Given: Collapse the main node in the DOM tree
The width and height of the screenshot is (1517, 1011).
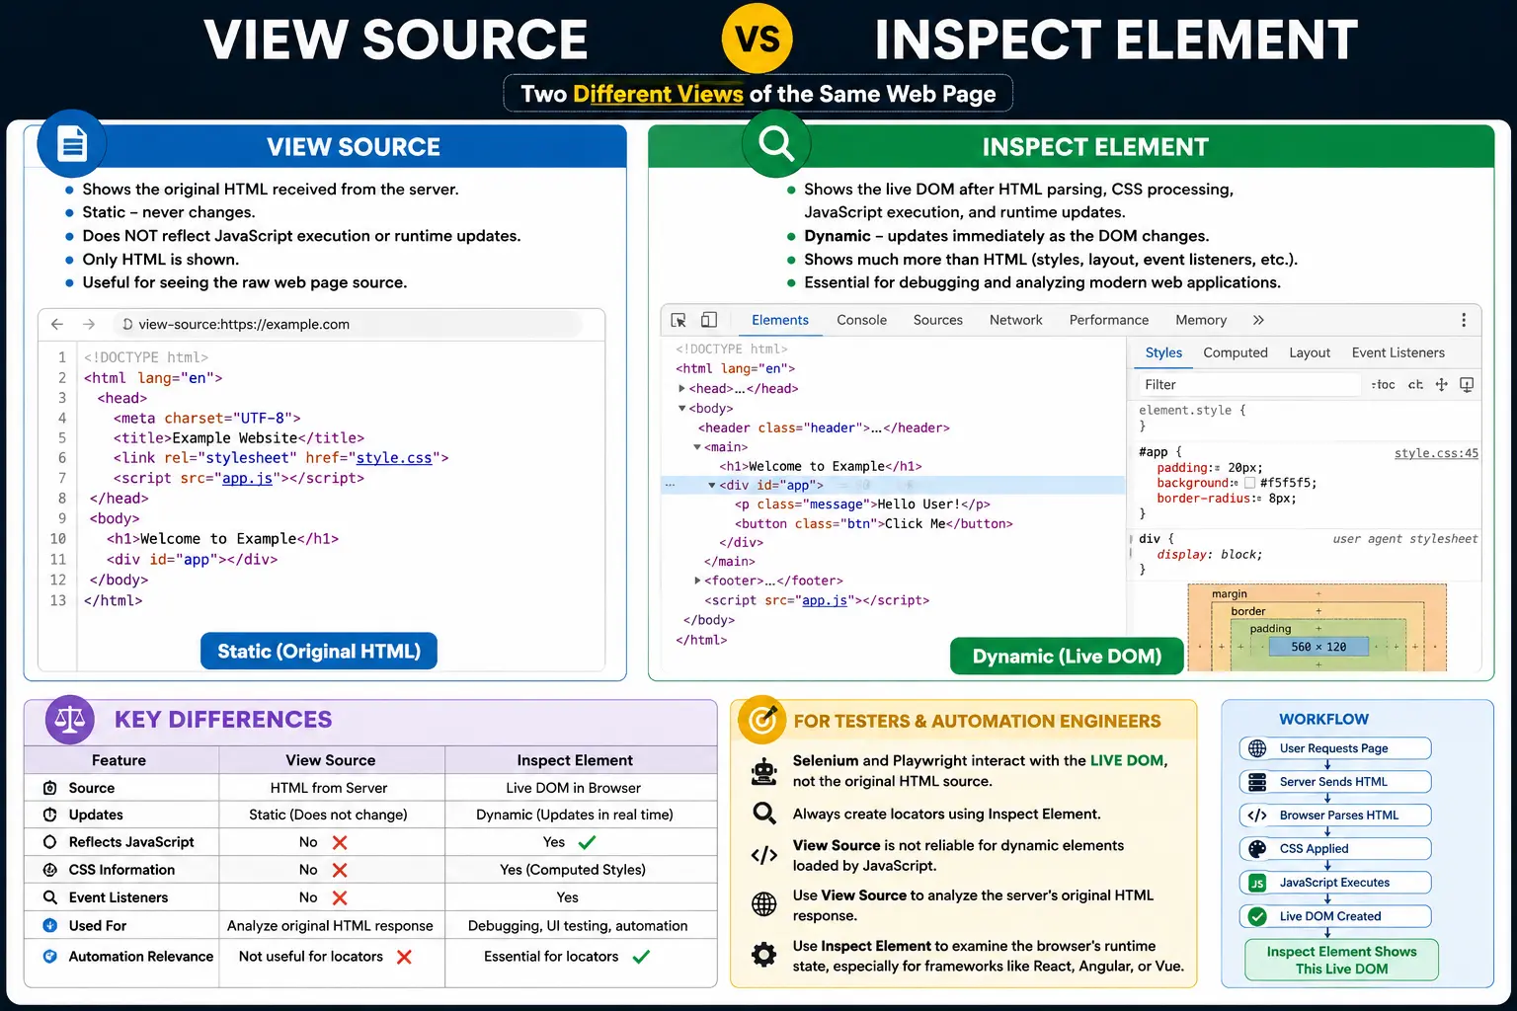Looking at the screenshot, I should point(697,447).
